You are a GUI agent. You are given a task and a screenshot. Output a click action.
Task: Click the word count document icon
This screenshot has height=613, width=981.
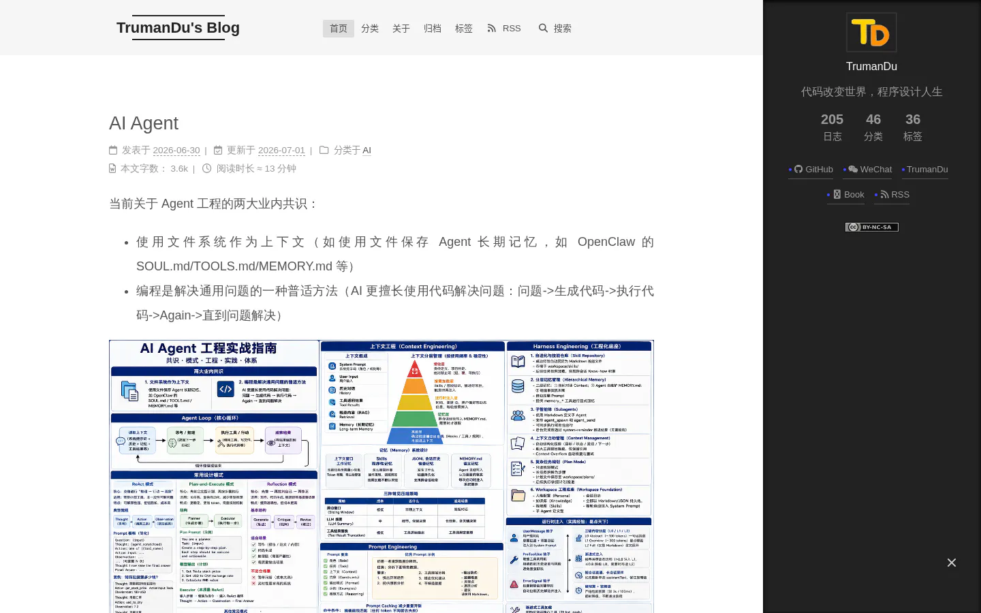coord(112,168)
